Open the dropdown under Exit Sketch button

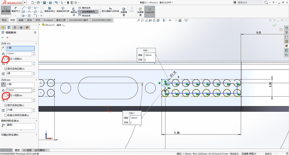6,16
